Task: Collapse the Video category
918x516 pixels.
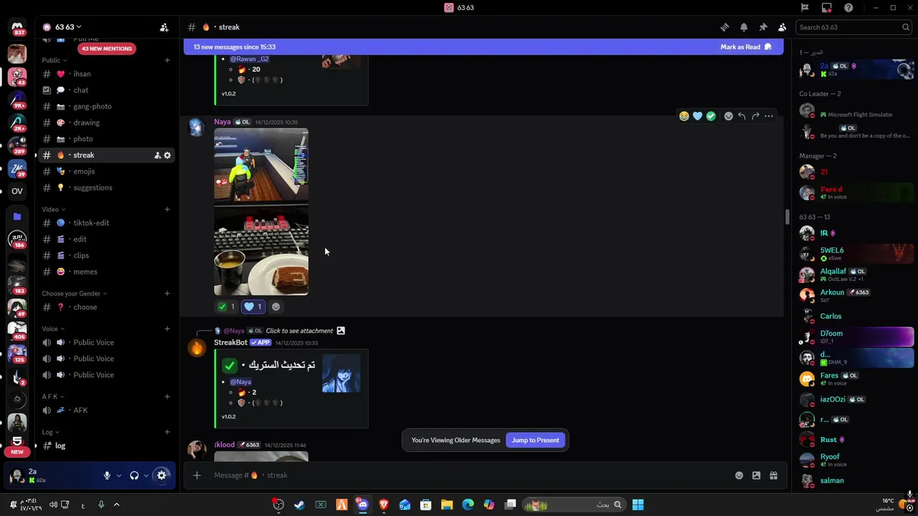Action: pos(53,209)
